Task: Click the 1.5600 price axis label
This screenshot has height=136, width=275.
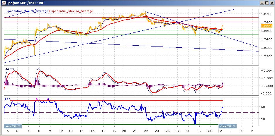Action: coord(266,23)
